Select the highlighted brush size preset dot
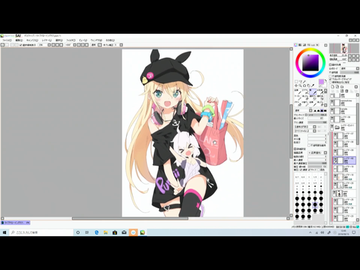 [x=315, y=205]
